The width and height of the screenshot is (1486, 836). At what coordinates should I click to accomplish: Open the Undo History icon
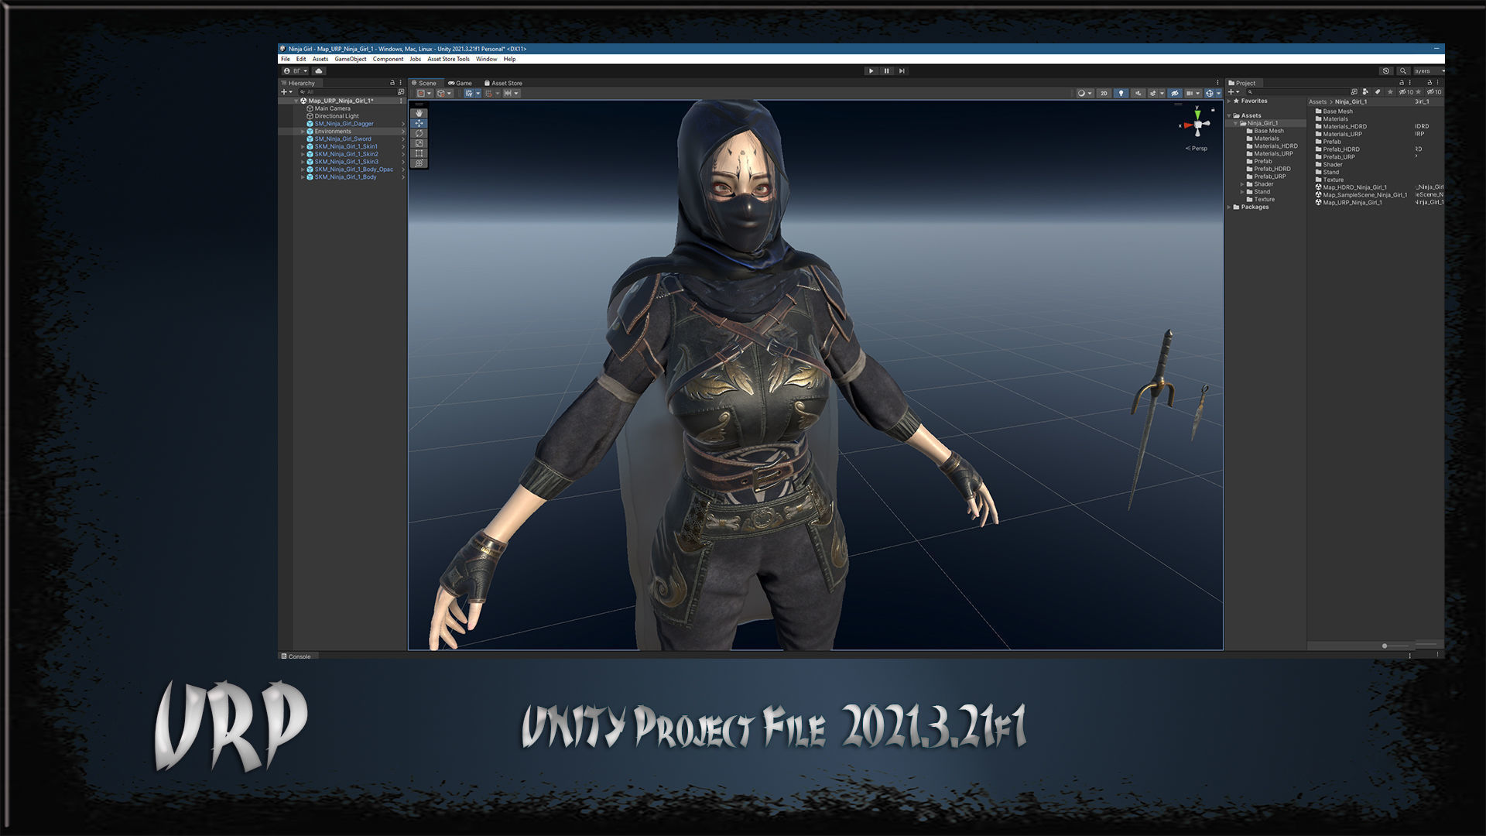[1386, 70]
